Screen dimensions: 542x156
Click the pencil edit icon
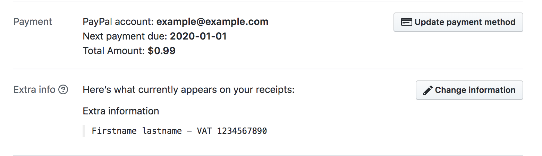coord(428,90)
